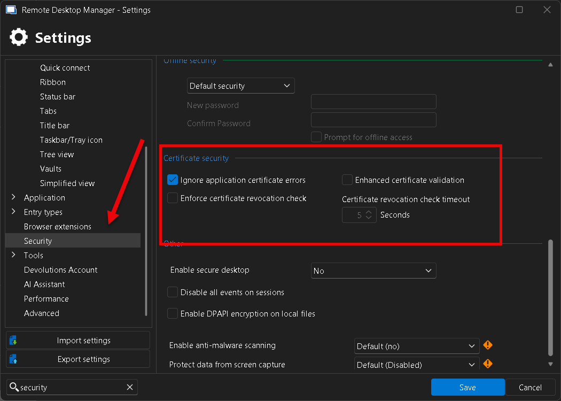
Task: Click the Confirm Password field
Action: [373, 120]
